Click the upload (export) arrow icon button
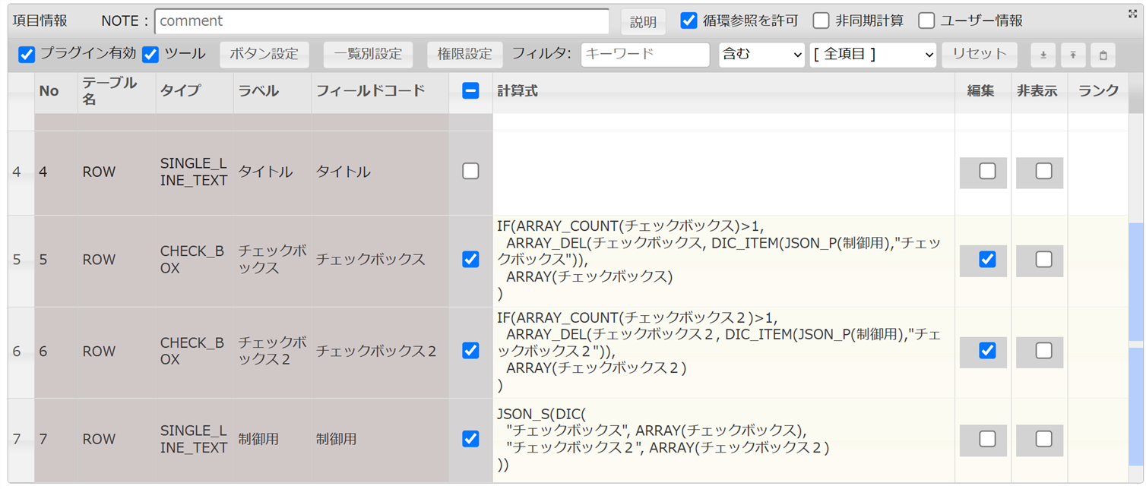The width and height of the screenshot is (1146, 489). click(x=1073, y=55)
